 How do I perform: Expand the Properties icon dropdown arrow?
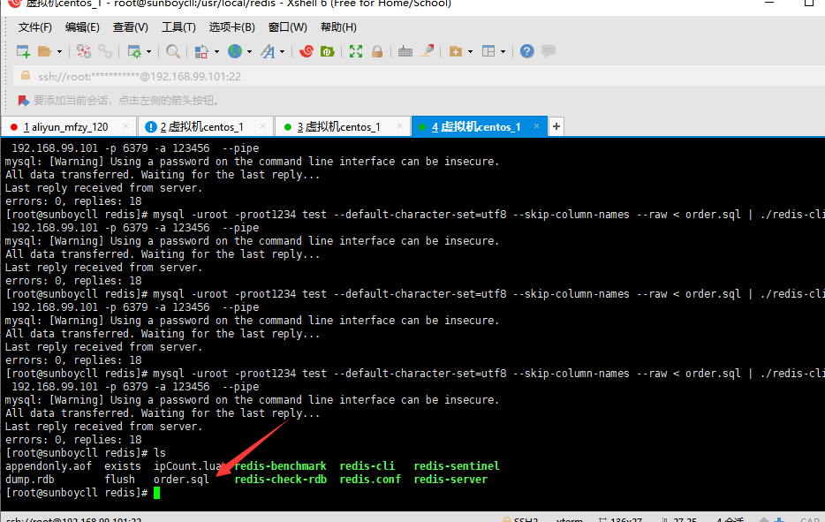coord(149,51)
